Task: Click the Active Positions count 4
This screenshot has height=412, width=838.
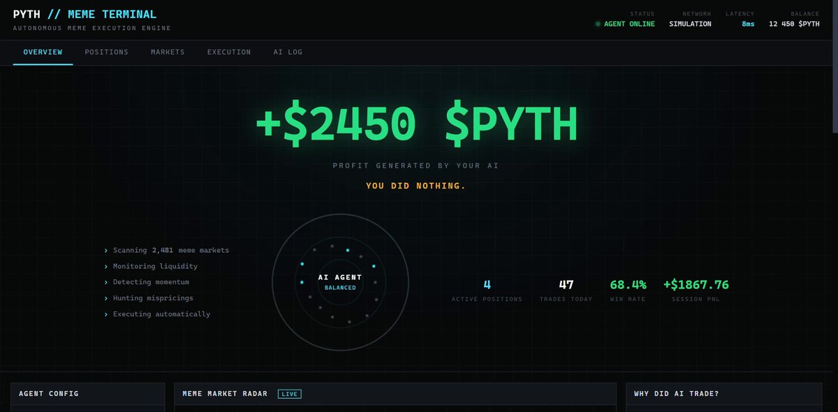Action: [x=487, y=284]
